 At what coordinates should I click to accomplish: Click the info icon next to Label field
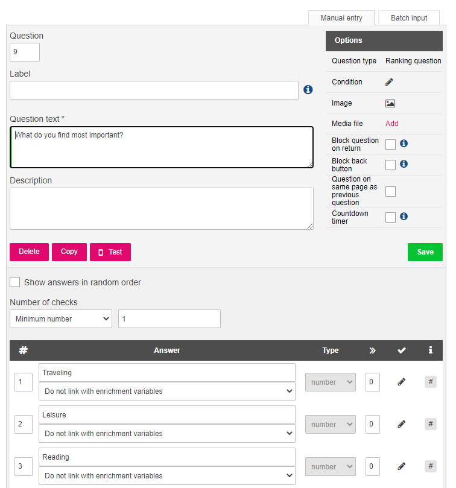(308, 90)
